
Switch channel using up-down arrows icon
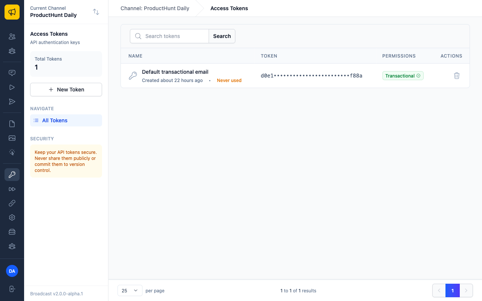(x=96, y=12)
